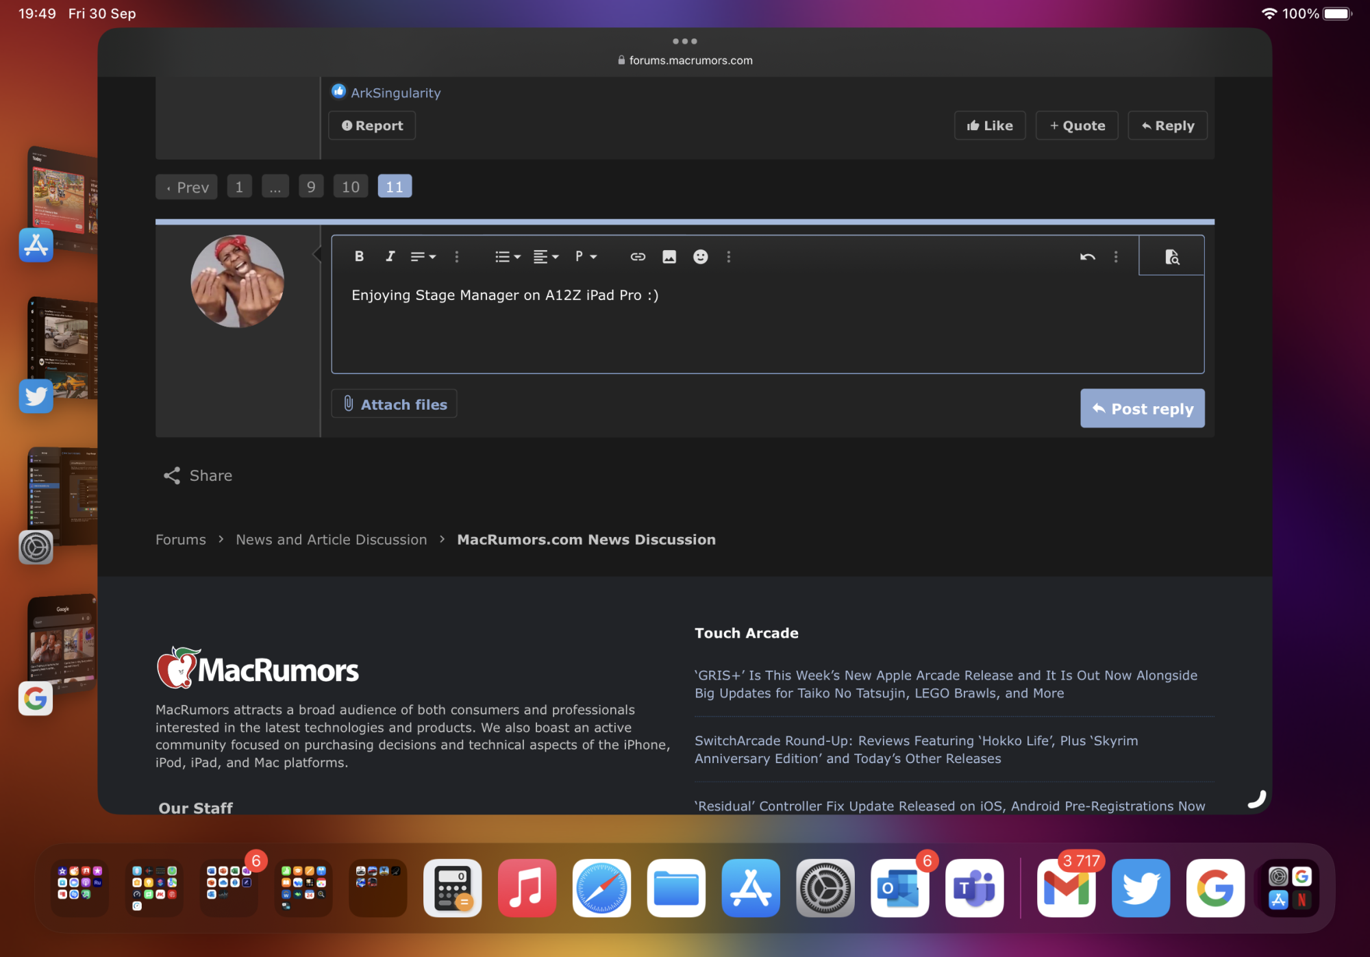Open the smilies emoji picker
Screen dimensions: 1370x957
[700, 256]
